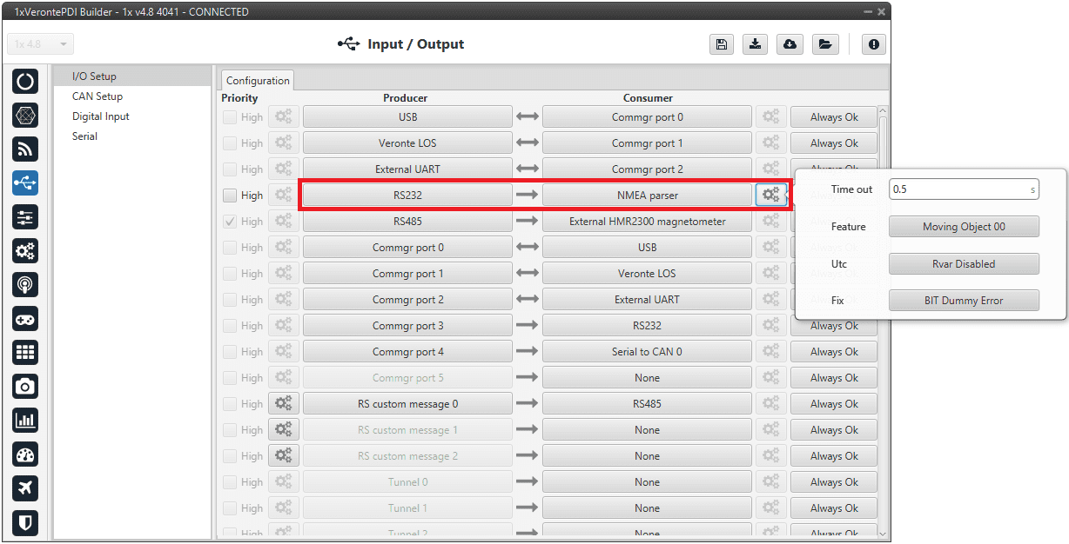Image resolution: width=1069 pixels, height=544 pixels.
Task: Click the exclamation mark warning icon
Action: click(873, 44)
